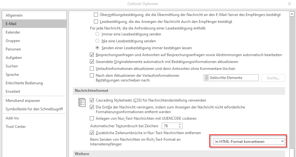Screen dimensions: 296x157
Task: Click the Textumbruch value field showing 76
Action: tap(170, 126)
